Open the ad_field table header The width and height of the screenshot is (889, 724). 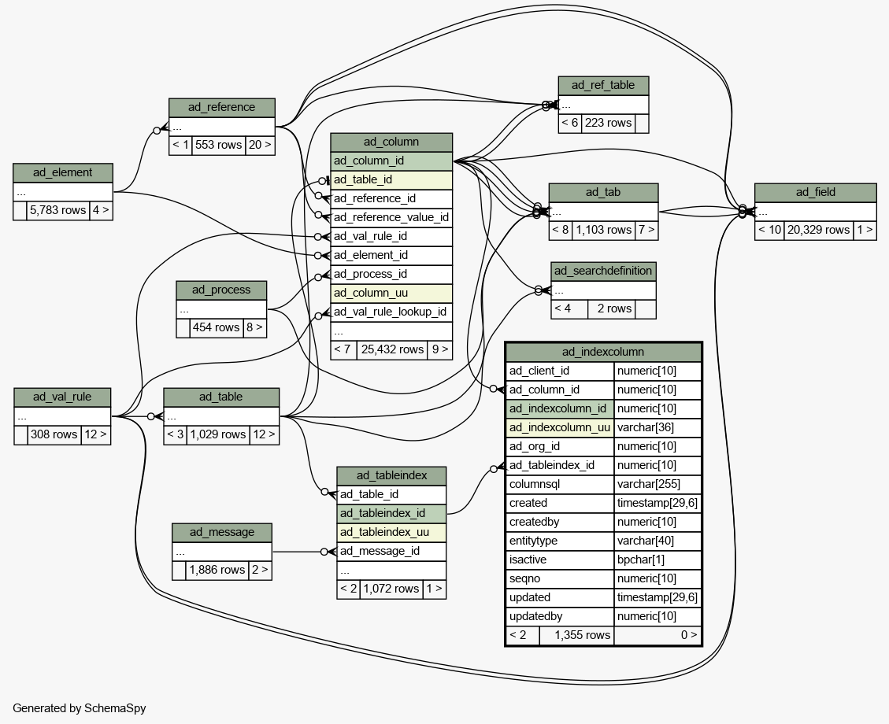(x=815, y=193)
